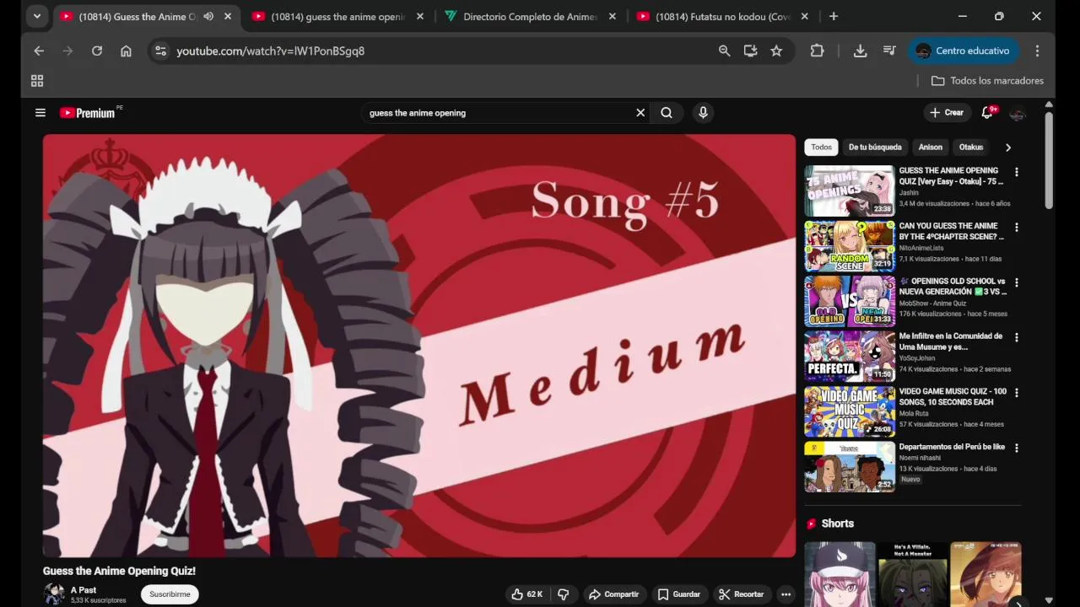1080x607 pixels.
Task: Open the zoom magnifier in address bar
Action: click(724, 51)
